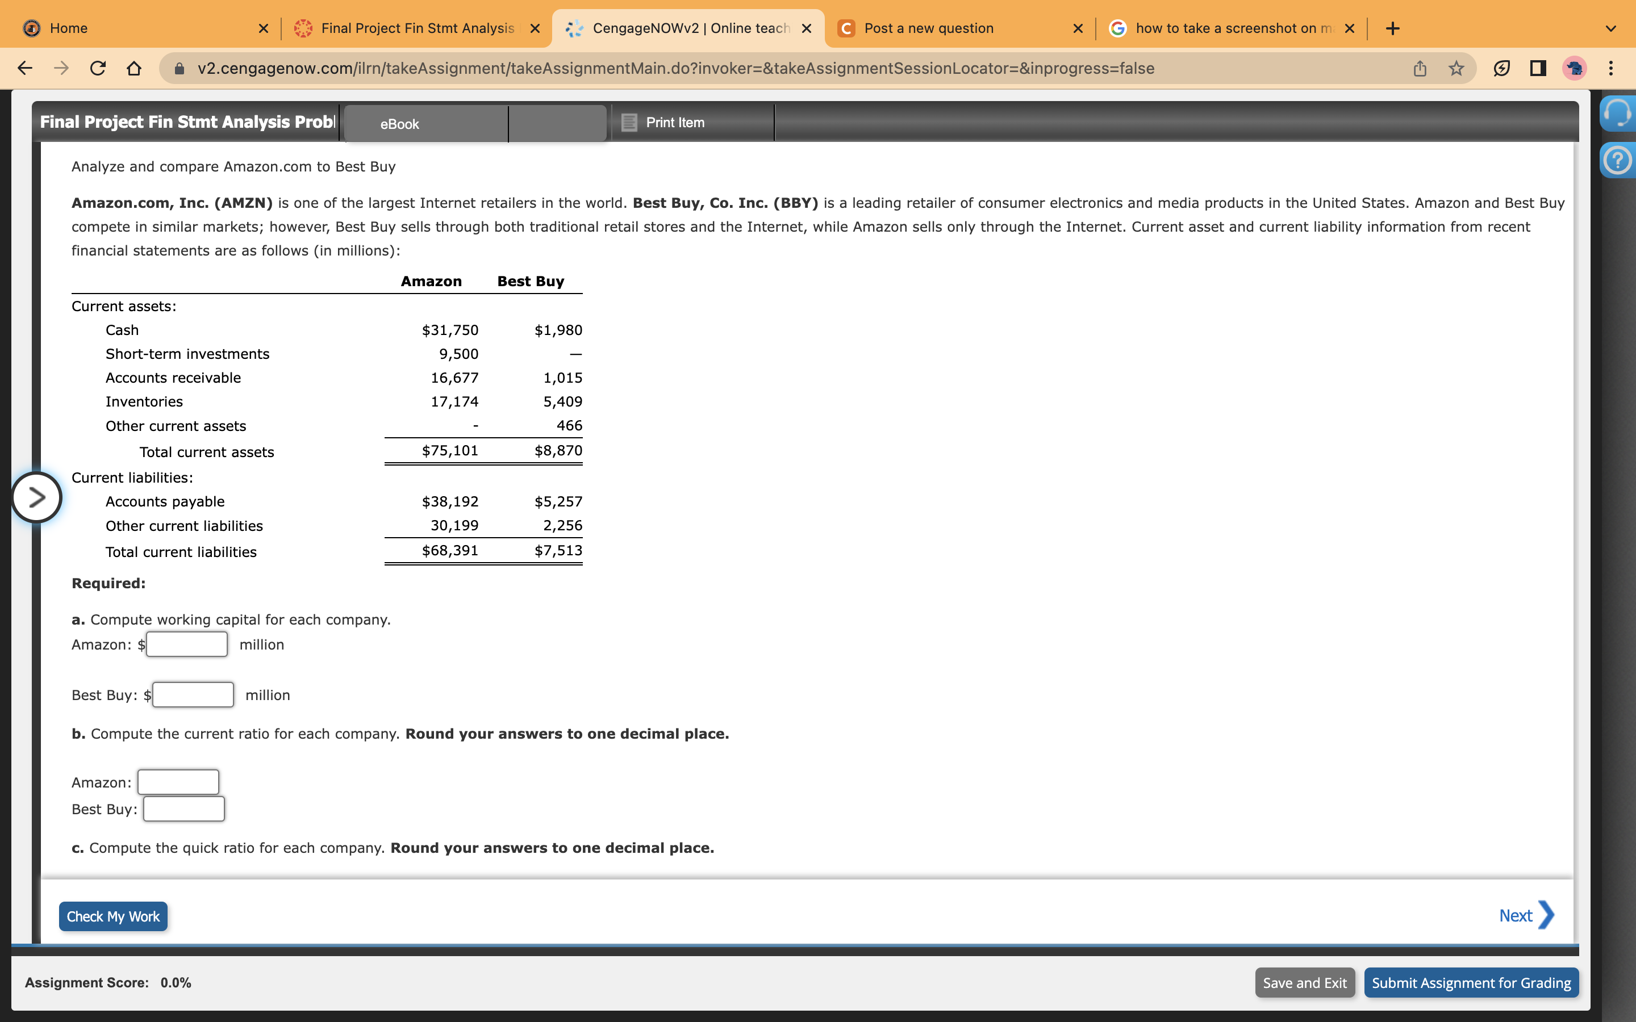Open the user profile avatar

pos(1575,68)
